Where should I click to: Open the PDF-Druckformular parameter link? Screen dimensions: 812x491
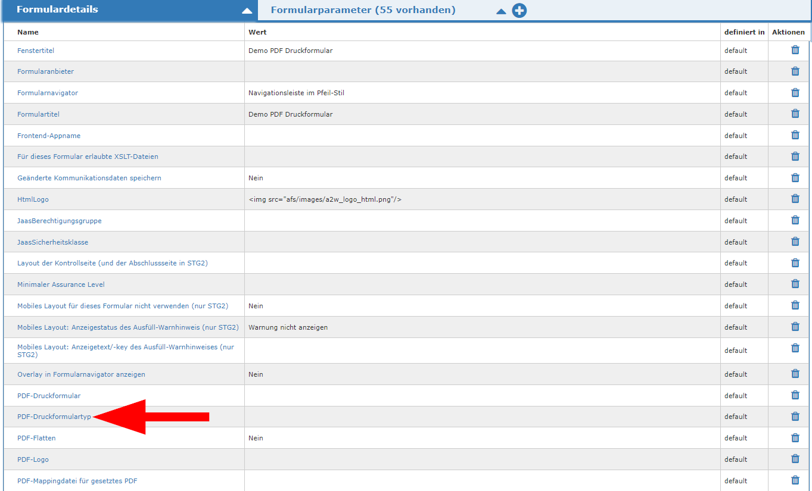(49, 396)
